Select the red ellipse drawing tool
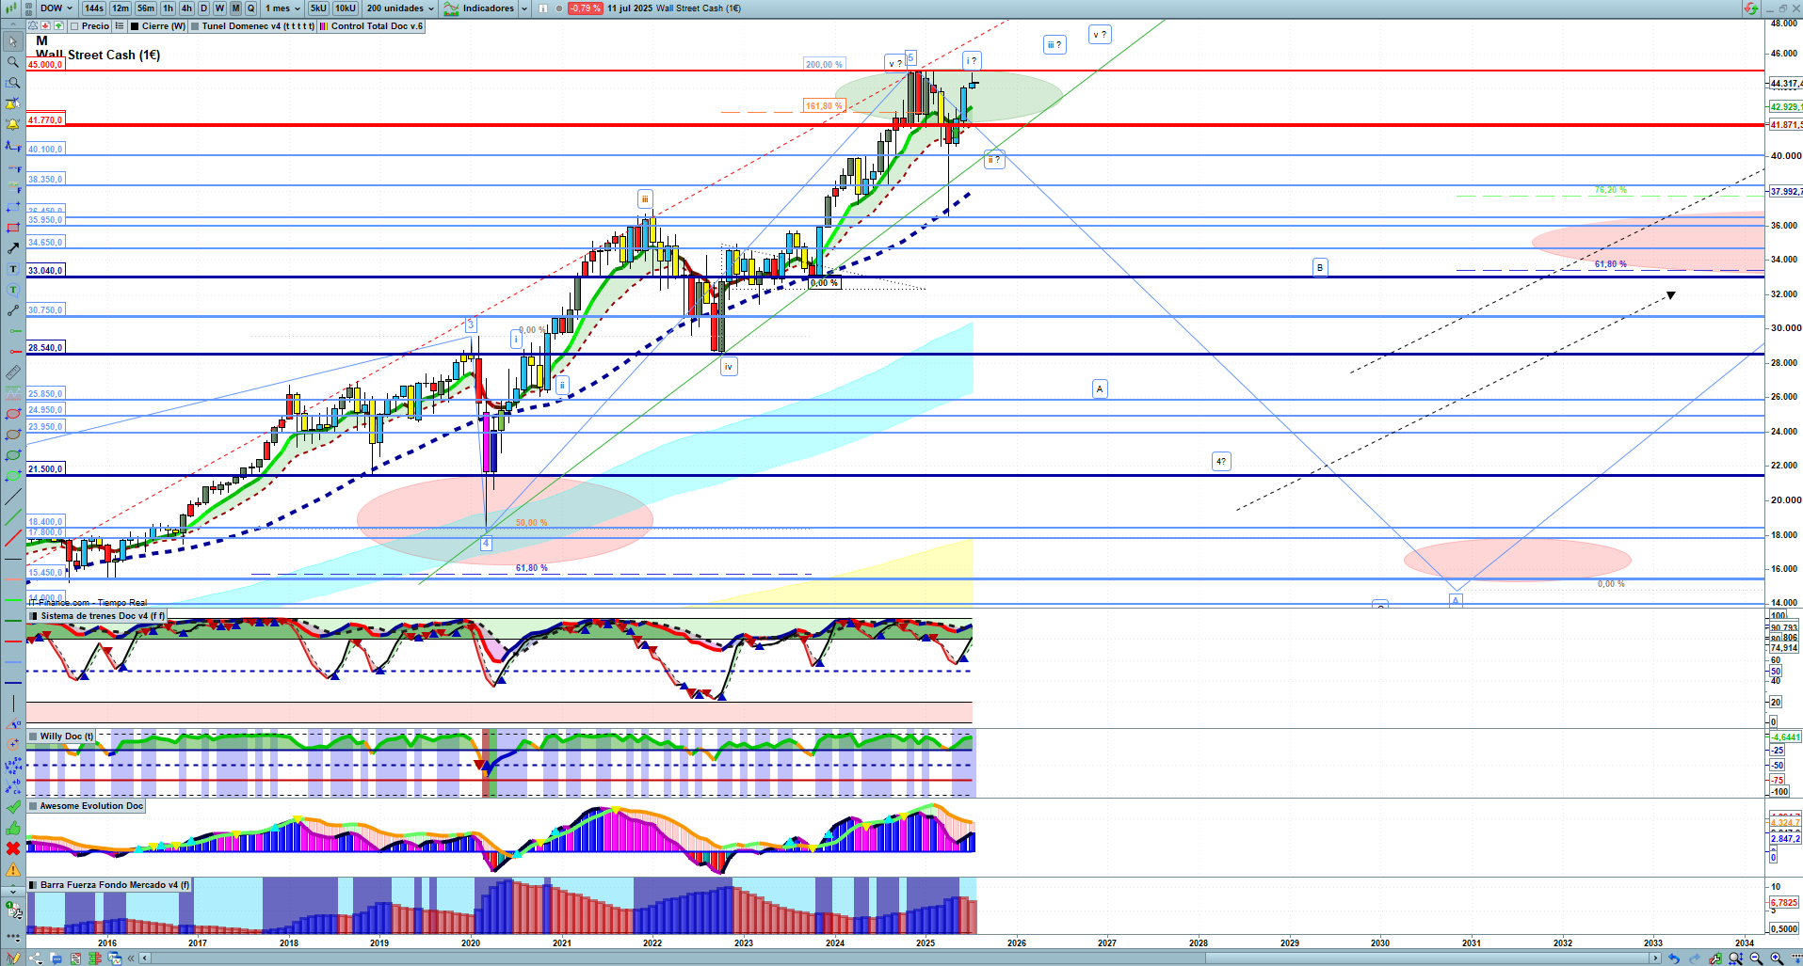 click(x=12, y=414)
